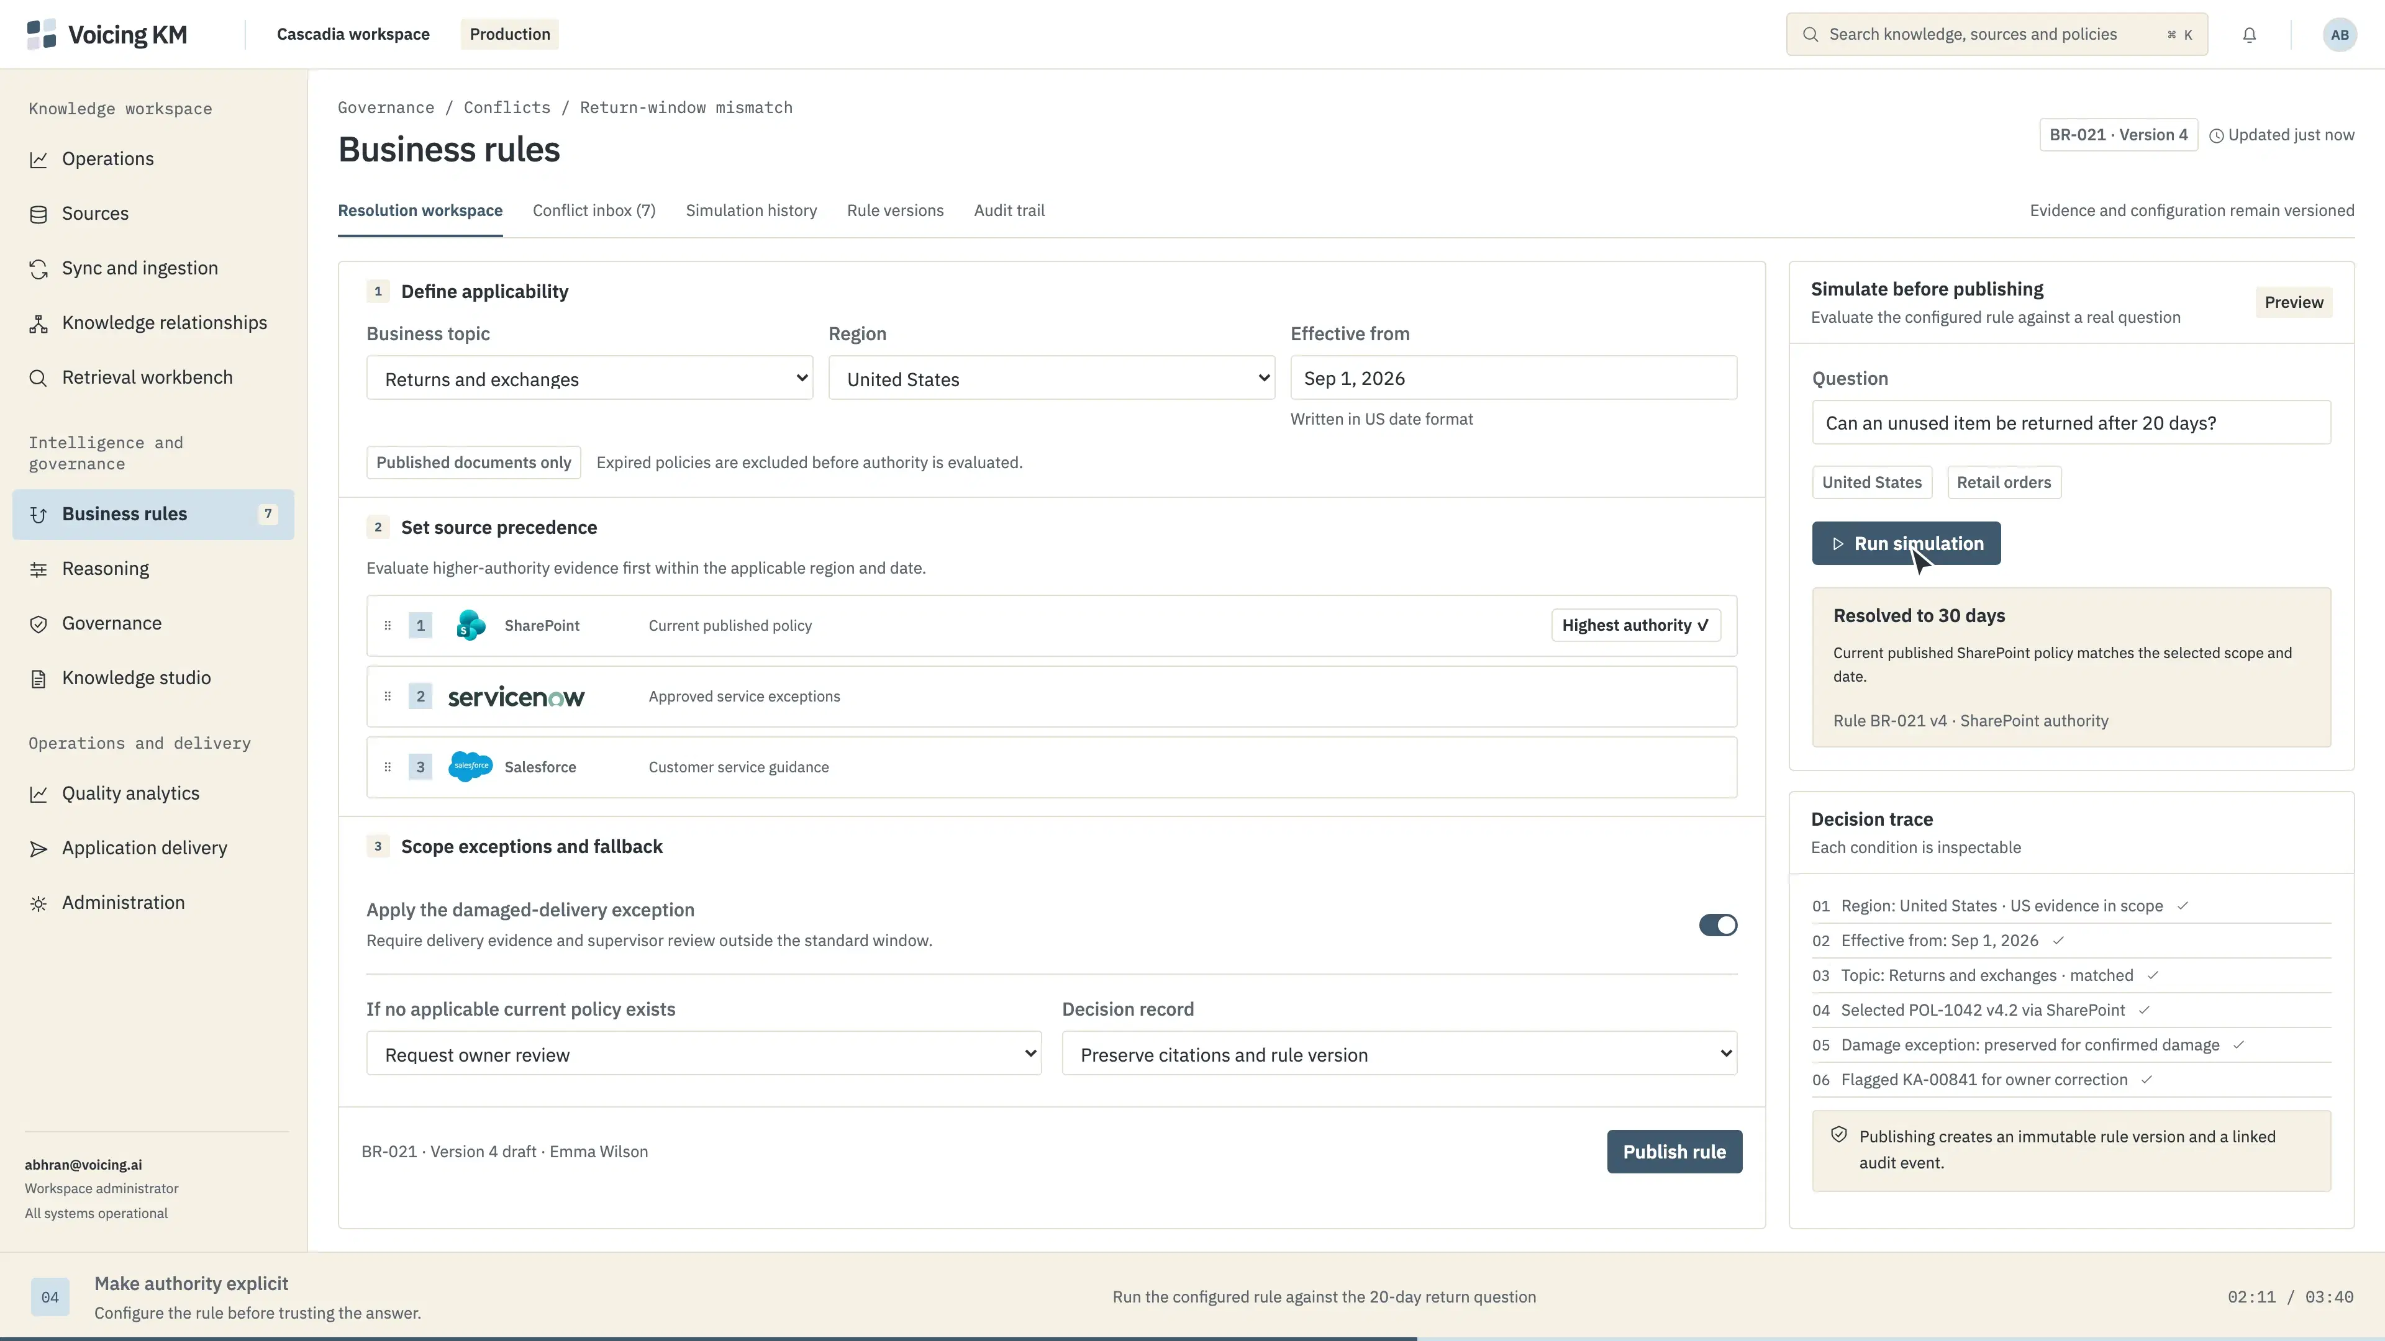Click the Voicing KM logo icon
This screenshot has width=2385, height=1341.
[x=42, y=34]
